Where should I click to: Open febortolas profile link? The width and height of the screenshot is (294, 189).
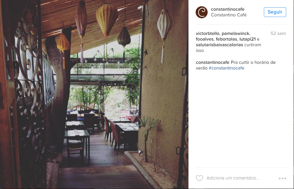point(226,39)
